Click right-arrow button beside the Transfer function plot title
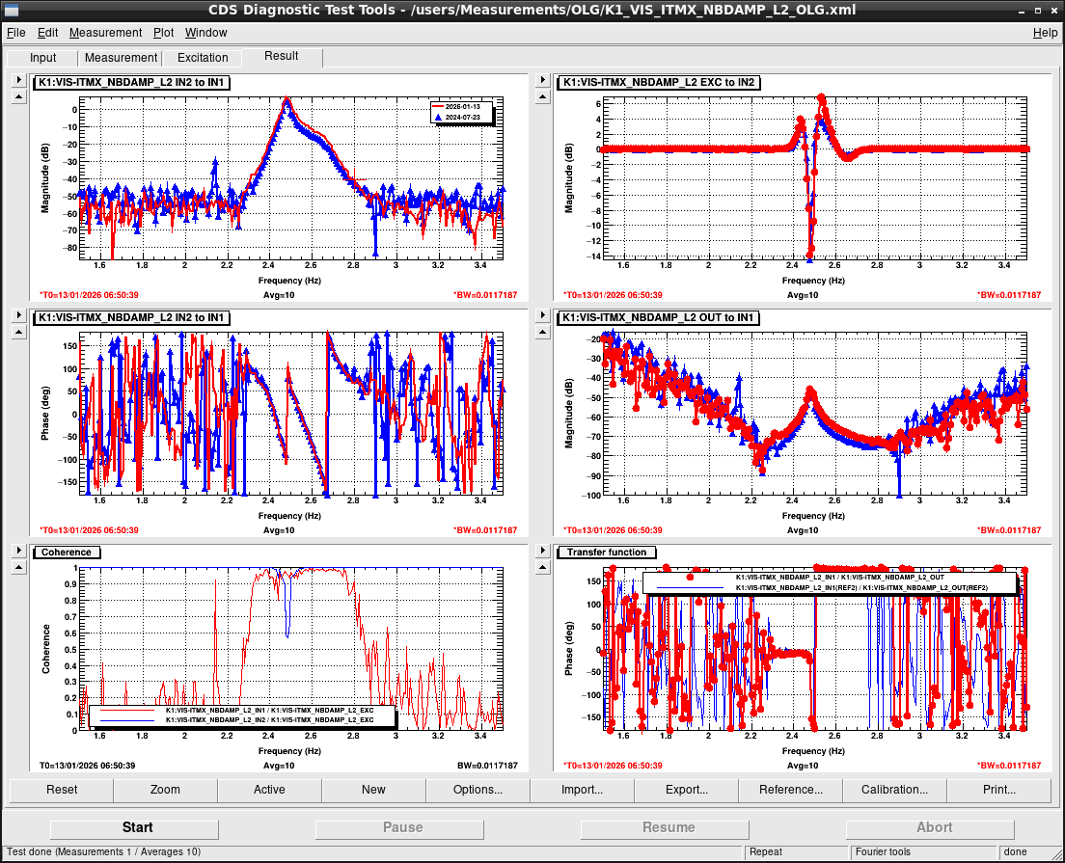This screenshot has width=1065, height=863. 543,551
